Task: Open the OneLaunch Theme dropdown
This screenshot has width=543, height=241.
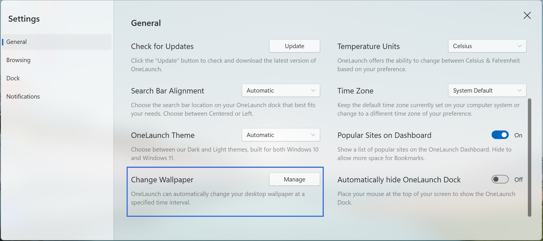Action: coord(281,135)
